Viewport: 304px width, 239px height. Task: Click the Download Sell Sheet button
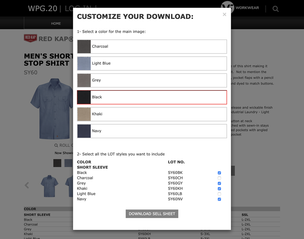pyautogui.click(x=152, y=214)
